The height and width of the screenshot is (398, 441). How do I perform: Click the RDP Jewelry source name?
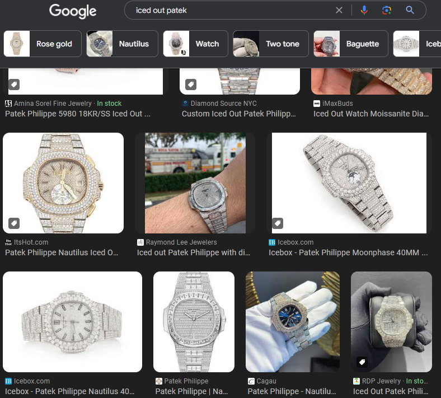381,381
